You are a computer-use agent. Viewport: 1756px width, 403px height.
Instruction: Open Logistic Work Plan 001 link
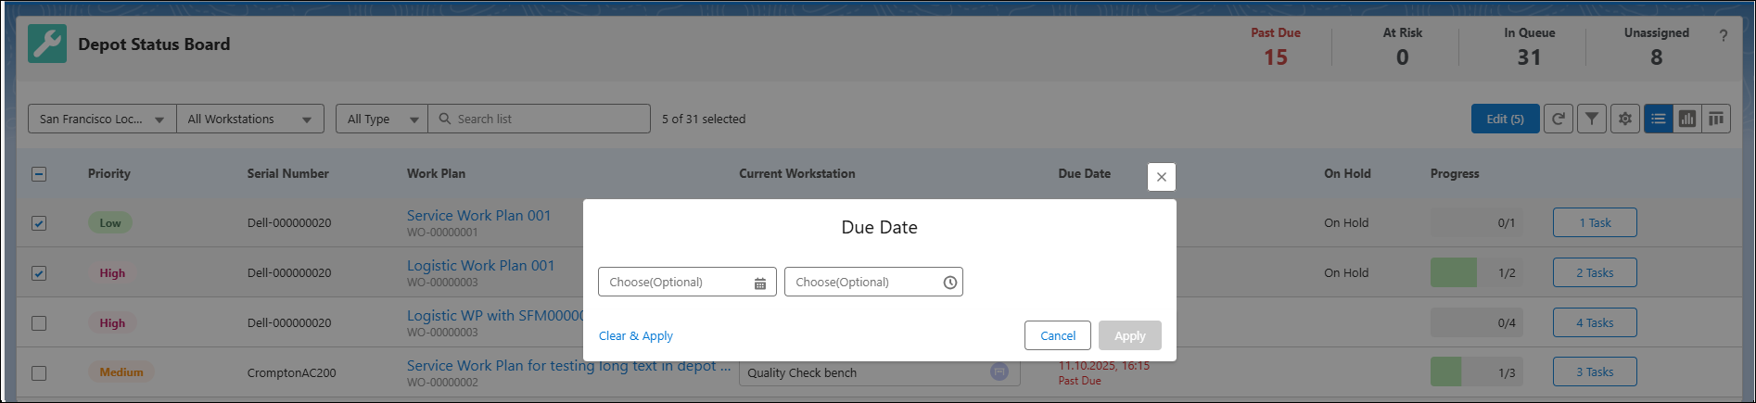point(480,265)
